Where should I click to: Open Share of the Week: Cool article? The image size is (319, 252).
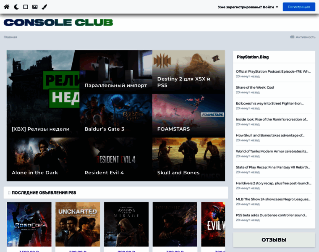[x=255, y=87]
